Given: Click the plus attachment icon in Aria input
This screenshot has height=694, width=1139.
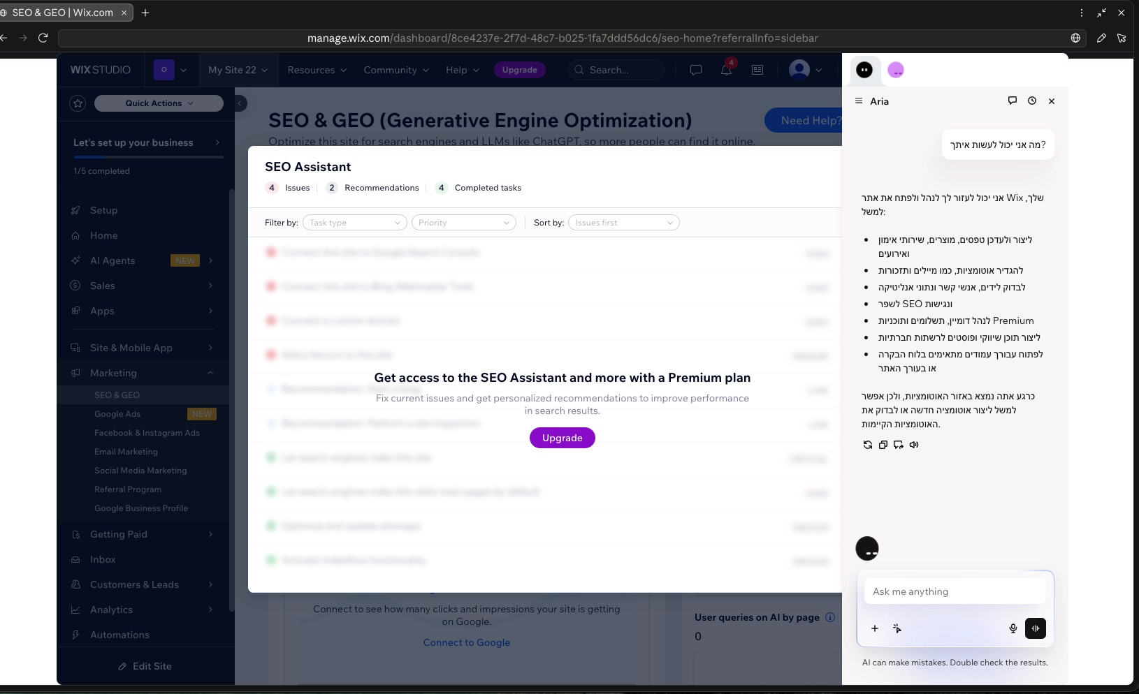Looking at the screenshot, I should [875, 628].
